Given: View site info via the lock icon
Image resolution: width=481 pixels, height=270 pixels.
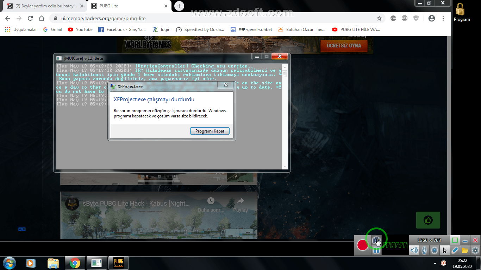Looking at the screenshot, I should point(55,18).
